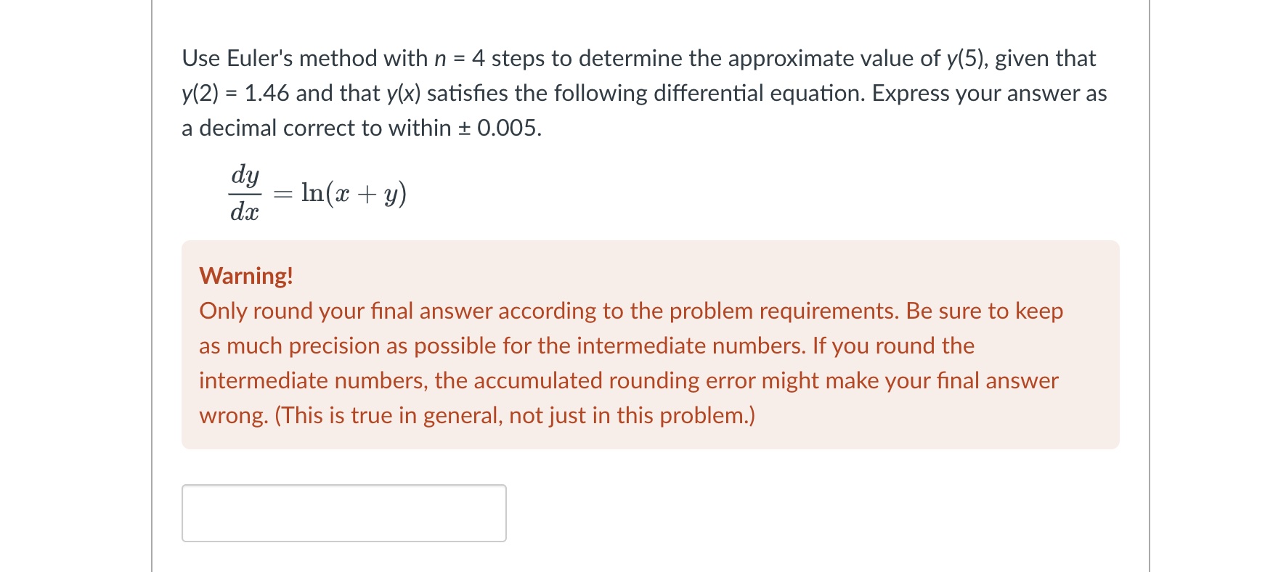Click the ln(x + y) expression
Screen dimensions: 1265x572
354,193
